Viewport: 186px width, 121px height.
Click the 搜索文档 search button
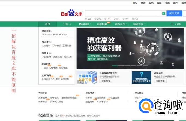[x=174, y=13]
